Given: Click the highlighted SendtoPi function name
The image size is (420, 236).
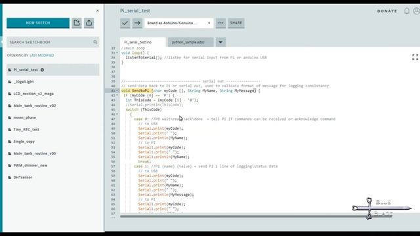Looking at the screenshot, I should click(140, 90).
